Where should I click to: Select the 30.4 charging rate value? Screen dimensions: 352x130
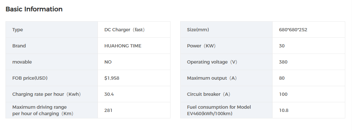tap(109, 94)
